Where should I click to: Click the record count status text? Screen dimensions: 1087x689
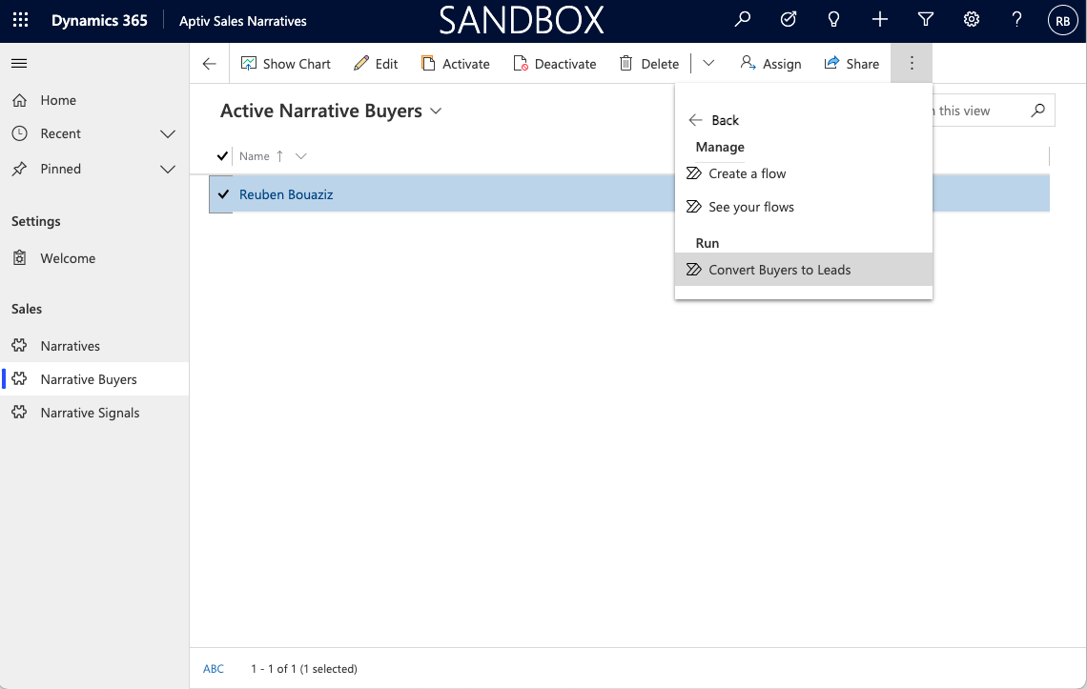coord(304,669)
